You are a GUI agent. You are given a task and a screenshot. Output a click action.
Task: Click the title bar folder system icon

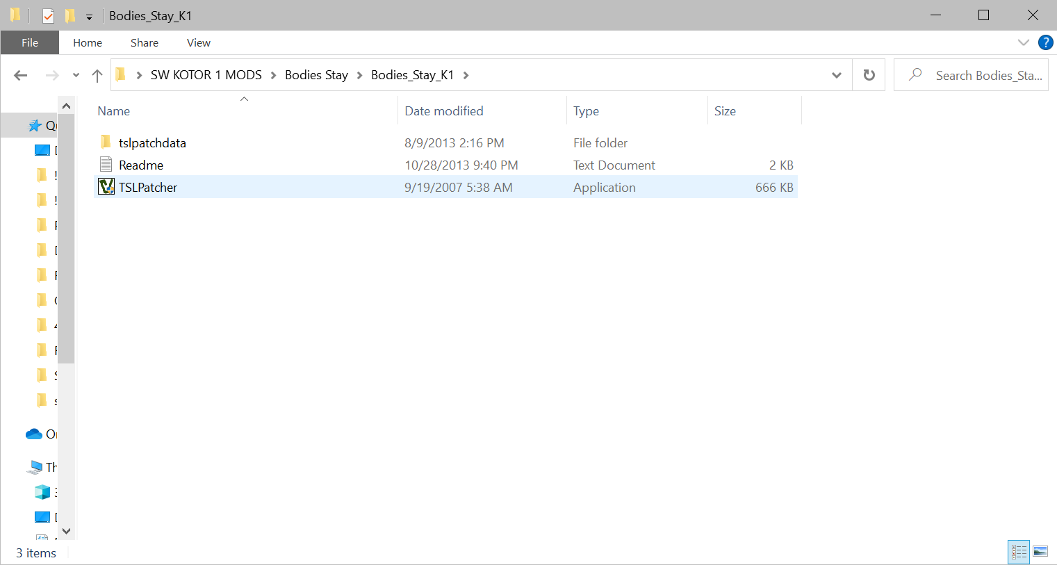[x=15, y=15]
